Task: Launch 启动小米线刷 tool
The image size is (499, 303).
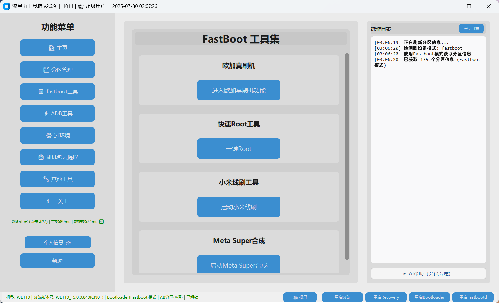Action: click(x=239, y=207)
